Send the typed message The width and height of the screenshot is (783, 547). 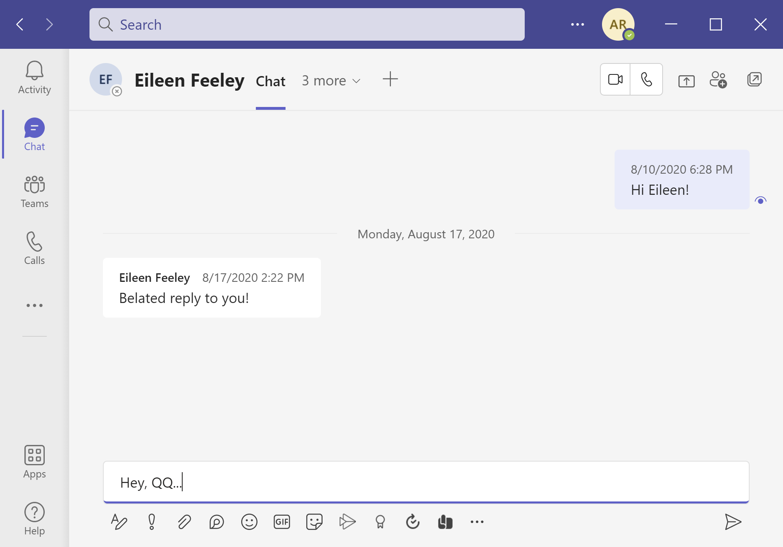(733, 522)
